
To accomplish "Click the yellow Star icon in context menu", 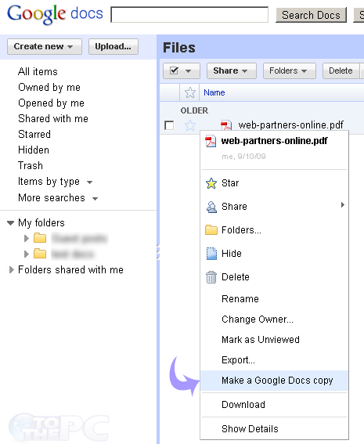I will [211, 183].
